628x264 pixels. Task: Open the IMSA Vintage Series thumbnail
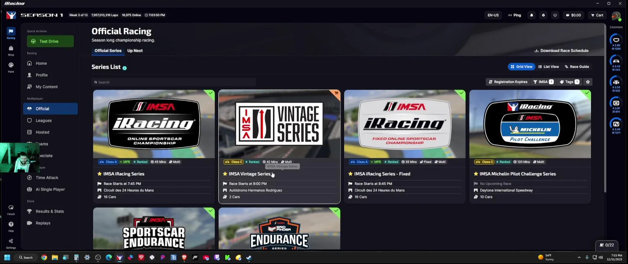279,124
